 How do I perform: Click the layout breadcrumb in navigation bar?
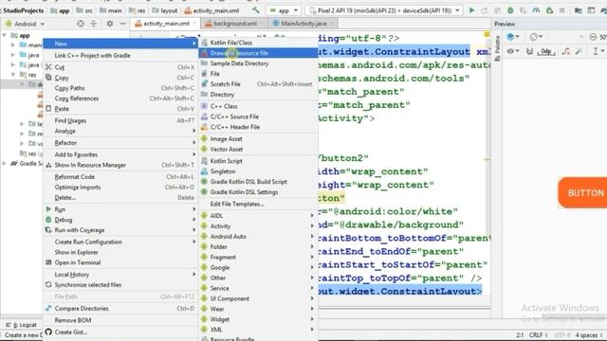pyautogui.click(x=164, y=10)
